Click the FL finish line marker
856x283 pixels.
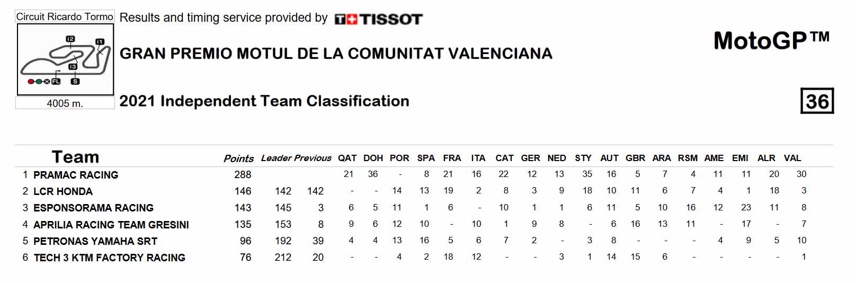click(56, 82)
